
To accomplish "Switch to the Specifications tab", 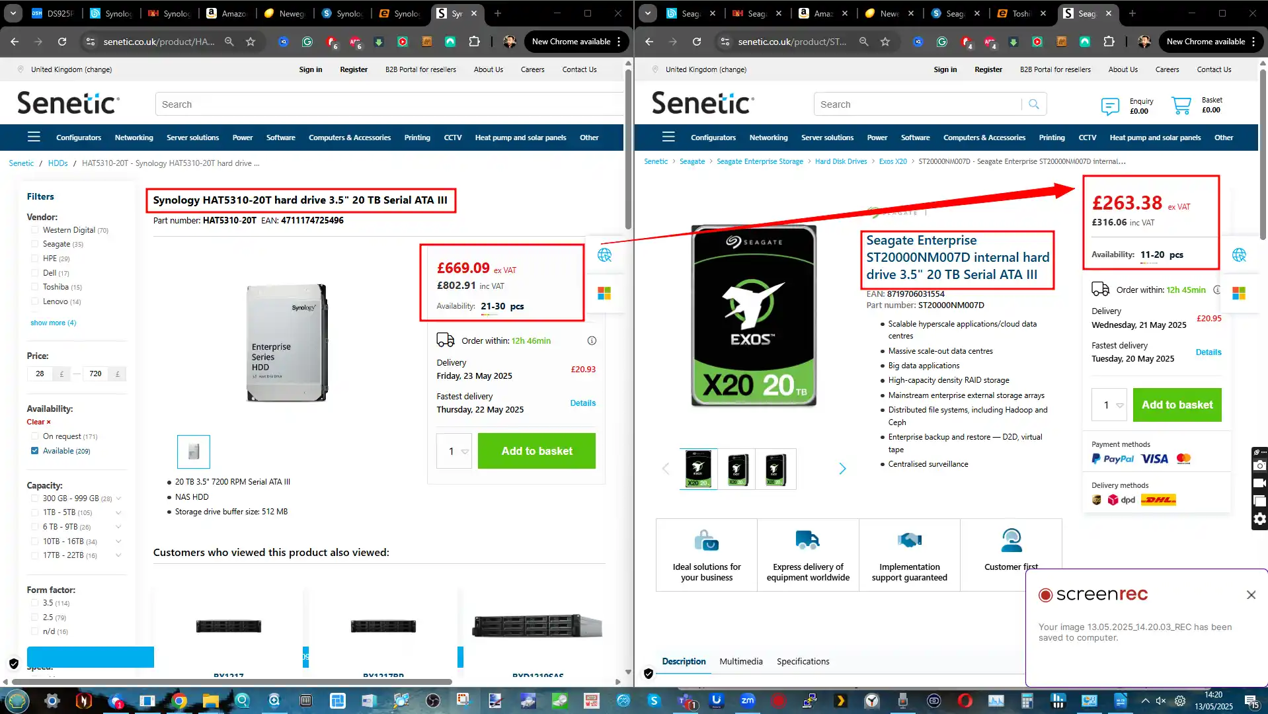I will click(803, 661).
